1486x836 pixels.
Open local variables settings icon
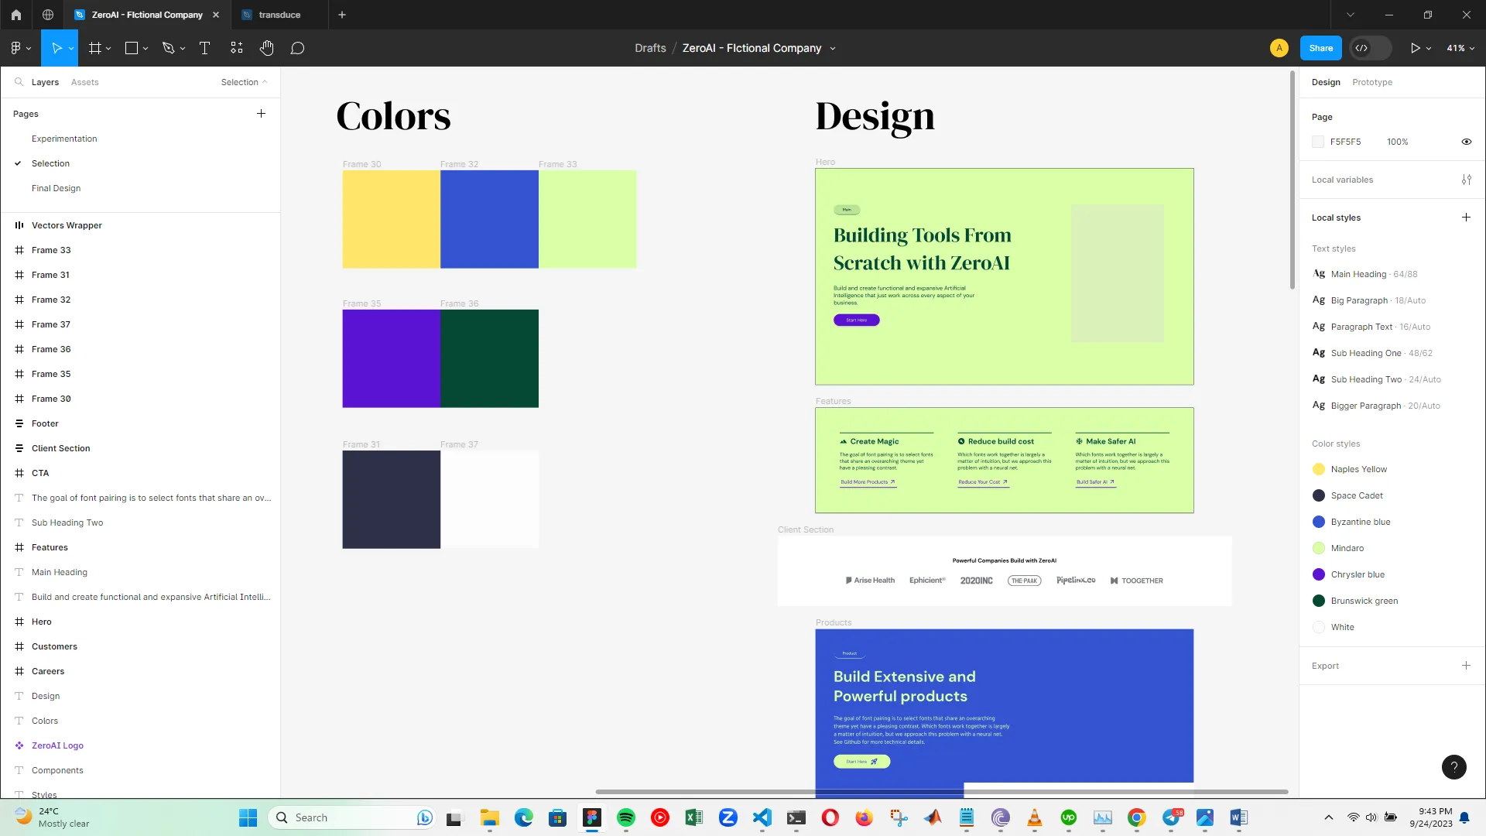(x=1466, y=180)
